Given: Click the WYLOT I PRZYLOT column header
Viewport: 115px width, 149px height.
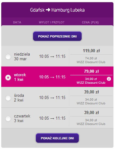Looking at the screenshot, I should click(52, 22).
